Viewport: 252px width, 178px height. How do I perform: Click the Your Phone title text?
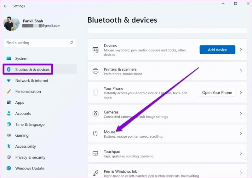[113, 88]
